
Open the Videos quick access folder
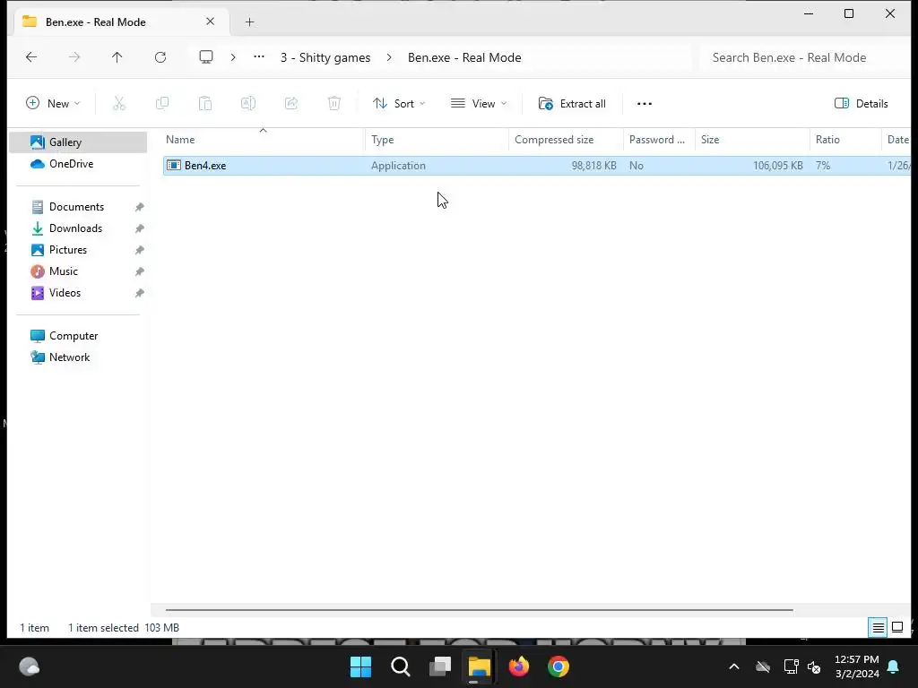65,293
